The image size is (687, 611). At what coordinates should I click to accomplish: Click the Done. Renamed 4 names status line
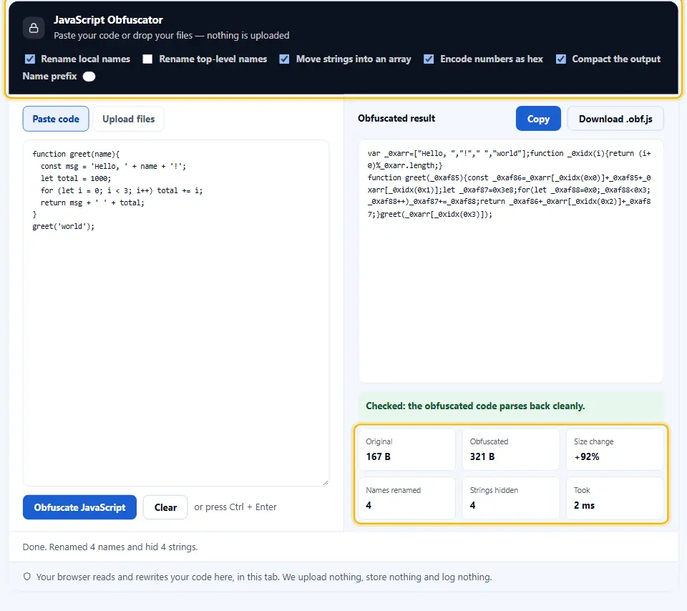(x=110, y=547)
